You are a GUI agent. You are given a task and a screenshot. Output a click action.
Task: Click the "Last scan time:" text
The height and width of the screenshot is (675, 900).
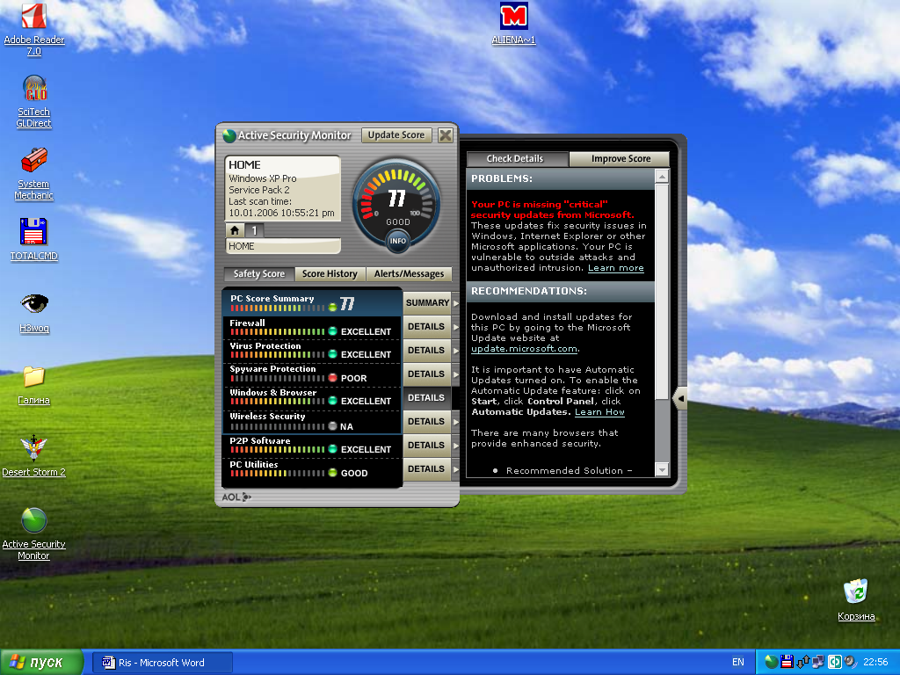click(260, 201)
